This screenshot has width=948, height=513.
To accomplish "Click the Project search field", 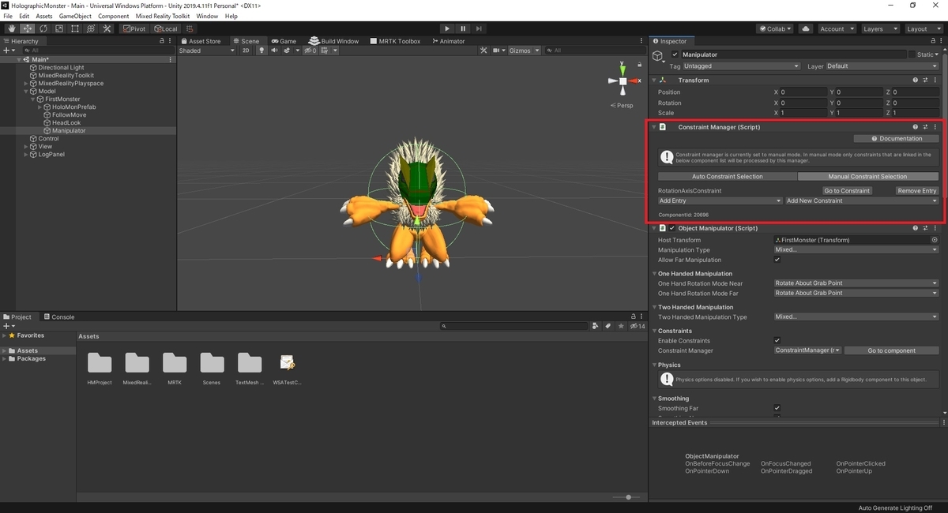I will (513, 326).
